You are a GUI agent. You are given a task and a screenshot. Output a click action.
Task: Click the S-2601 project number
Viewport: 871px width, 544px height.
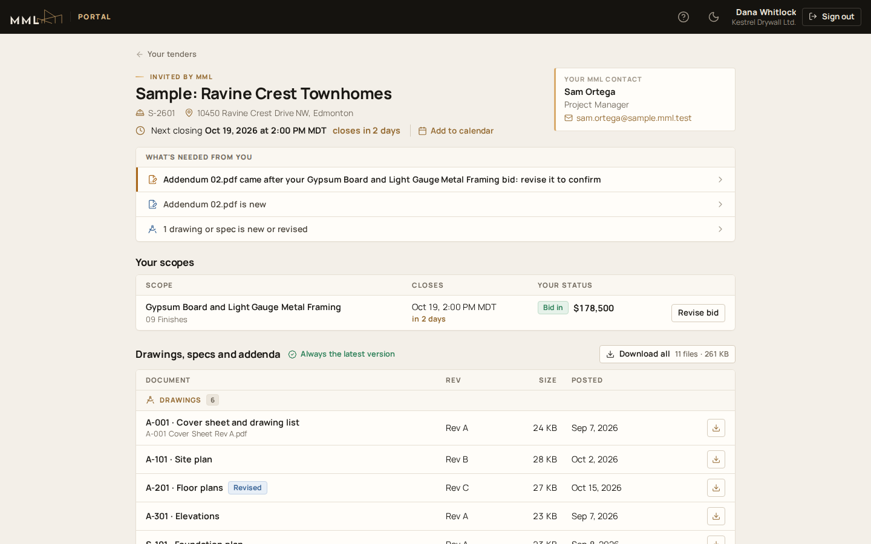pos(161,113)
